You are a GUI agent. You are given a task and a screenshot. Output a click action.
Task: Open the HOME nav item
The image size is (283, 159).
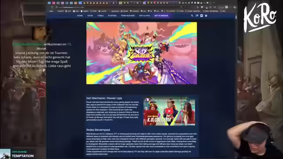(x=80, y=16)
